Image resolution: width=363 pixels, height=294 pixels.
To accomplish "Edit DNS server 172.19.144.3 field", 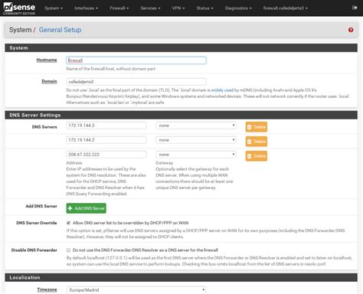I will pyautogui.click(x=106, y=126).
